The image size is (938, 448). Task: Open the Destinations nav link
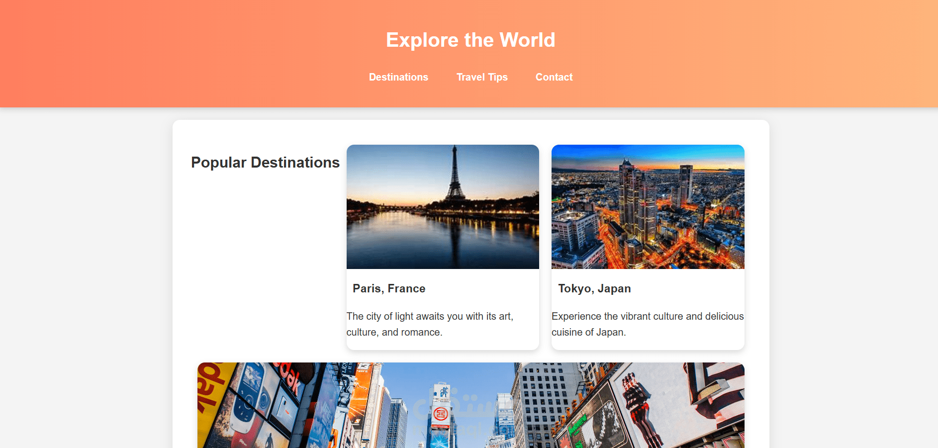(398, 77)
